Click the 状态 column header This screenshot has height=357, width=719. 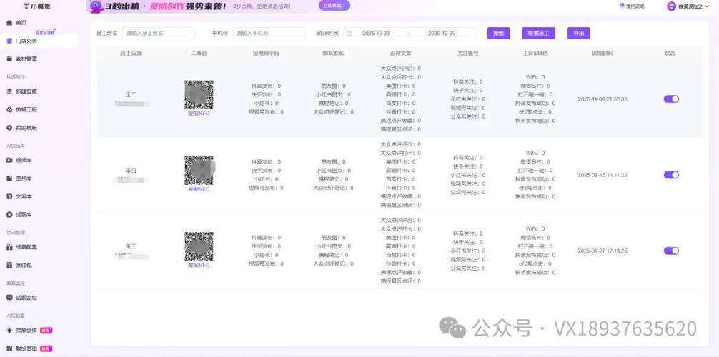click(670, 54)
